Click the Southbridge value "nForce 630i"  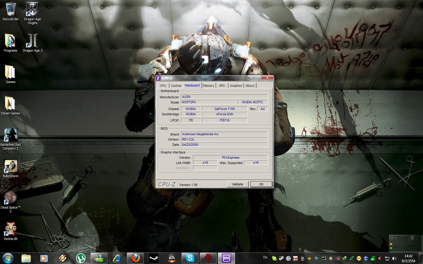click(x=224, y=114)
